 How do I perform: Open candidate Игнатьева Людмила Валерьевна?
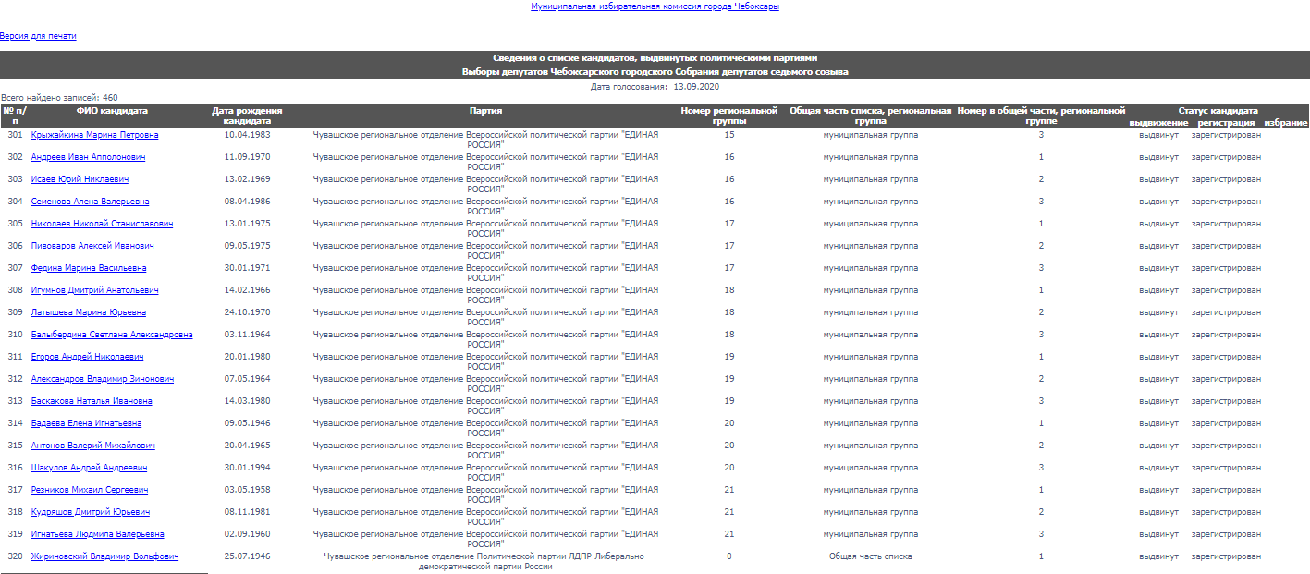(x=97, y=534)
